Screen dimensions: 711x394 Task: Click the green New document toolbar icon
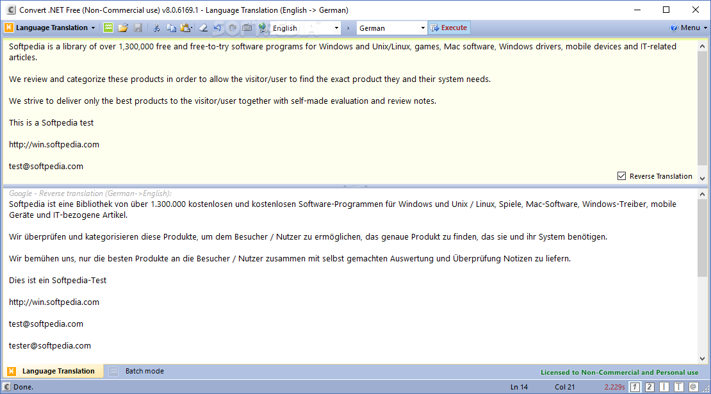(x=108, y=28)
